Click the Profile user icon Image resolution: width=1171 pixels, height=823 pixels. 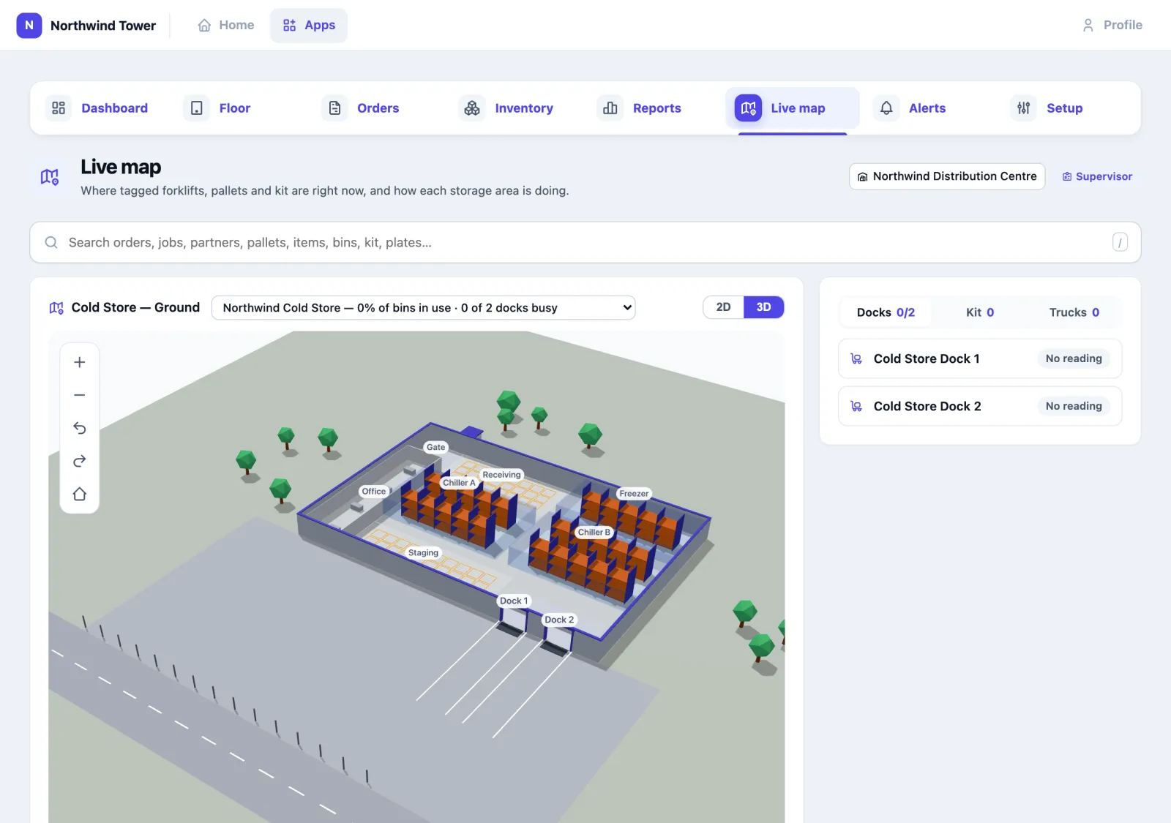pos(1088,25)
